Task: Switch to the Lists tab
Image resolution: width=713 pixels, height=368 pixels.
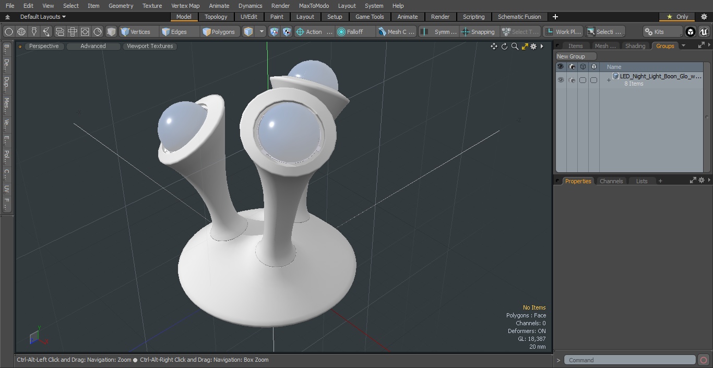Action: pyautogui.click(x=641, y=181)
